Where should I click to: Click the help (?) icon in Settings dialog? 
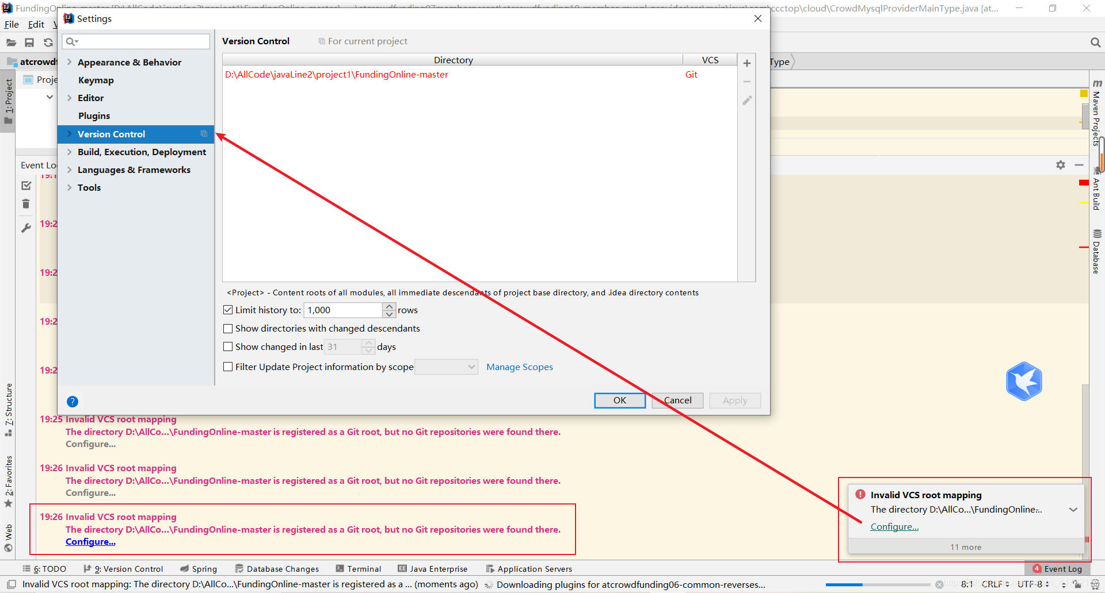click(x=73, y=401)
